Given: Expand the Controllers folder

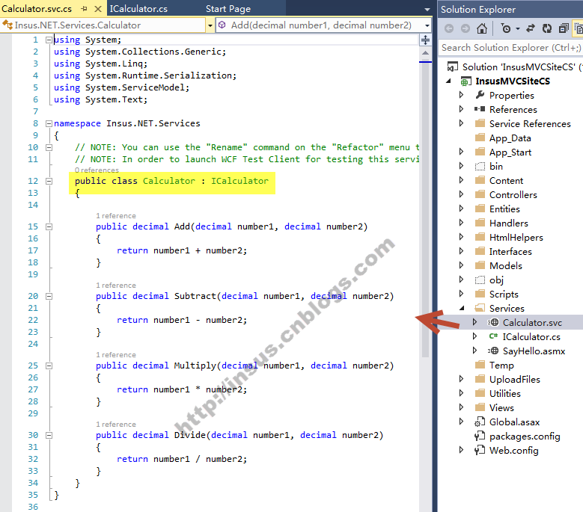Looking at the screenshot, I should tap(462, 194).
